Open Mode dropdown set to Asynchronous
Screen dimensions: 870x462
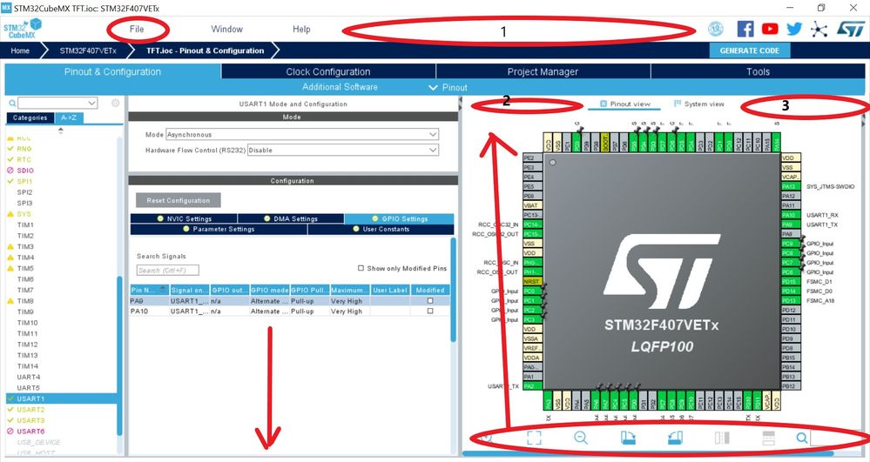[x=302, y=134]
